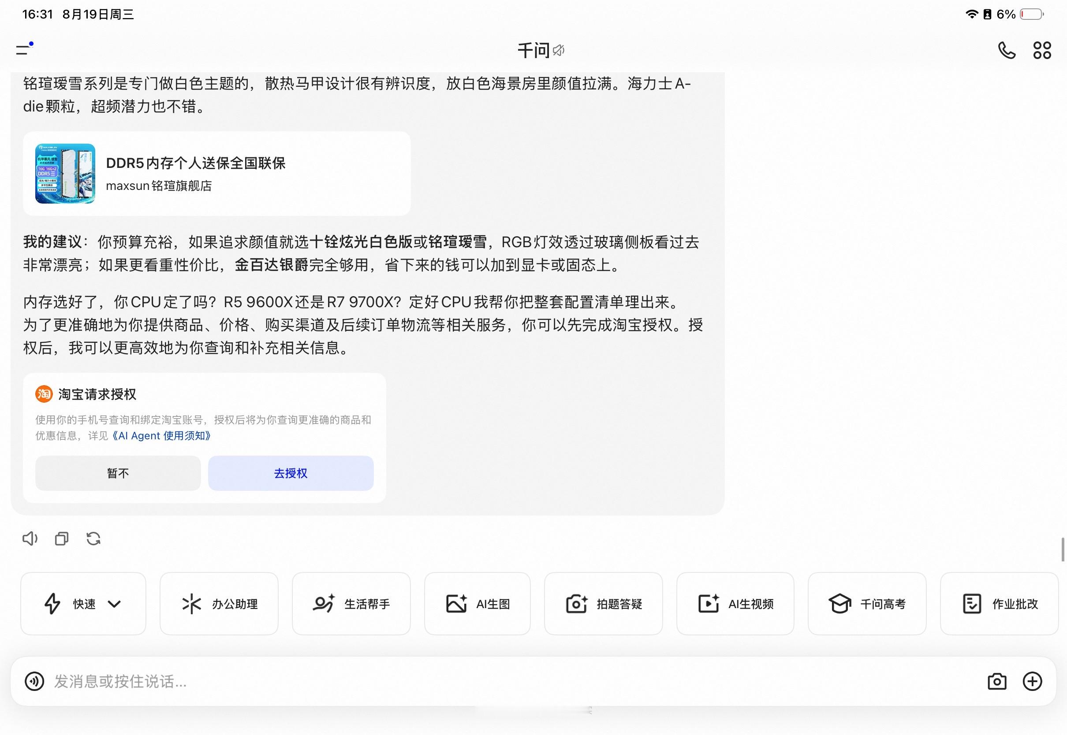This screenshot has height=735, width=1067.
Task: Tap the 16:31 clock in status bar
Action: (x=38, y=14)
